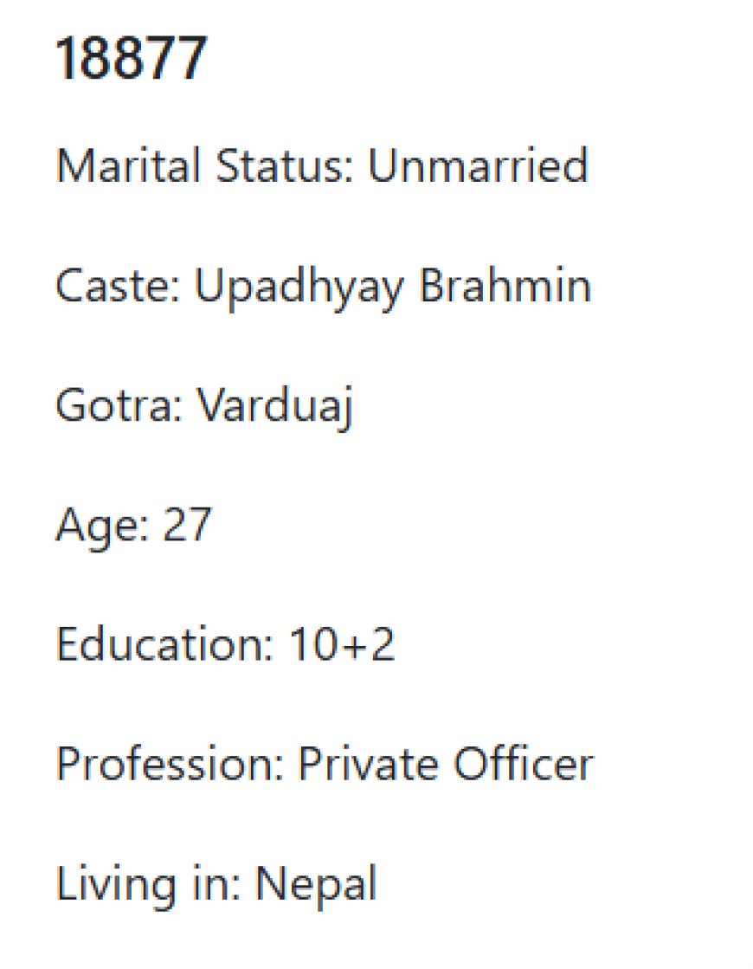753x969 pixels.
Task: Click the Profession label
Action: (x=170, y=765)
